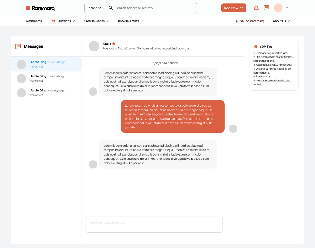This screenshot has width=315, height=248.
Task: Expand the About Us menu
Action: pyautogui.click(x=281, y=21)
